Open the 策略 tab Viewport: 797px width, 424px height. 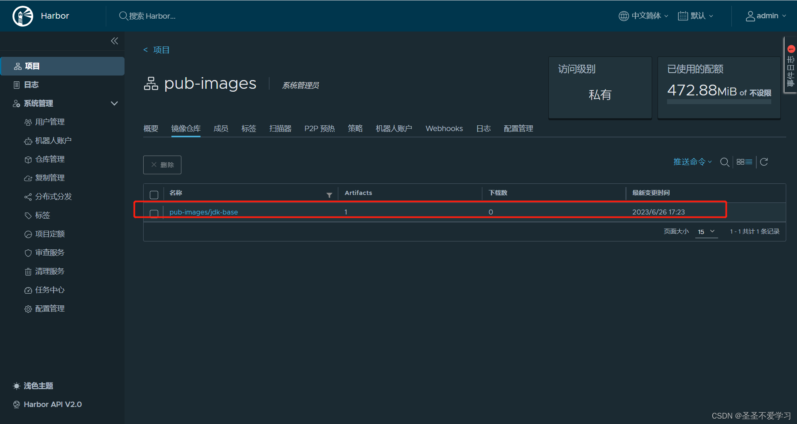[355, 129]
